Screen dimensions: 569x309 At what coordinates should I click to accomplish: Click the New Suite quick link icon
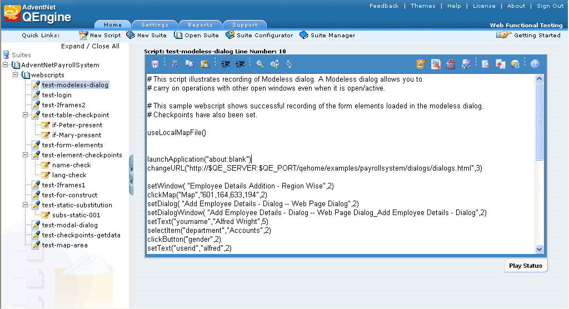(x=130, y=35)
